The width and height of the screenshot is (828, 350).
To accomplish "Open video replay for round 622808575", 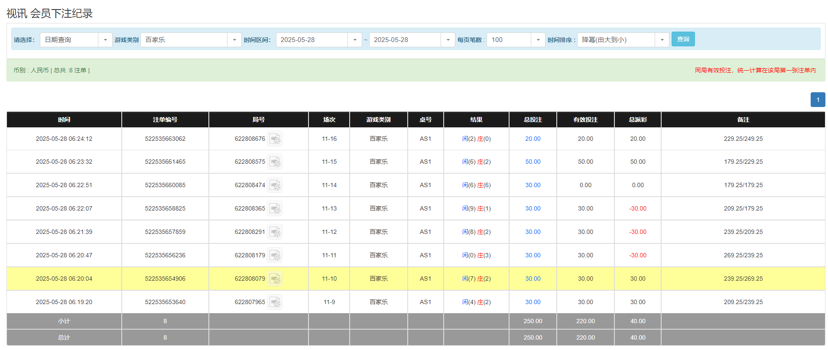I will 275,162.
